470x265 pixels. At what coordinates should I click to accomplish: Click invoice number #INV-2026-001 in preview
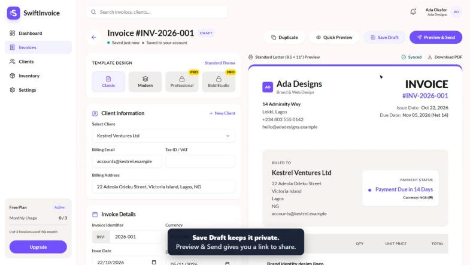(x=425, y=96)
